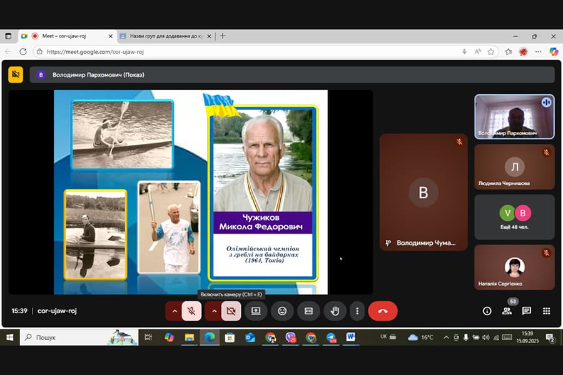The height and width of the screenshot is (375, 563).
Task: Toggle the microphone mute button
Action: [192, 311]
